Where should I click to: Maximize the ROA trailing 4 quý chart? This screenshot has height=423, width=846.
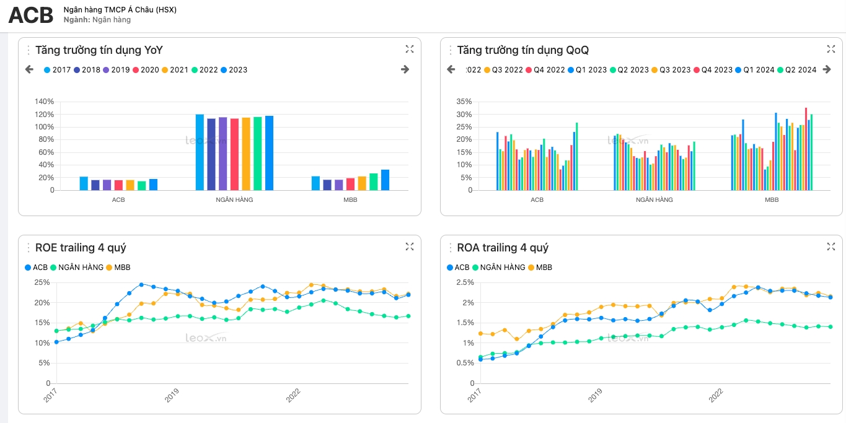[x=831, y=246]
